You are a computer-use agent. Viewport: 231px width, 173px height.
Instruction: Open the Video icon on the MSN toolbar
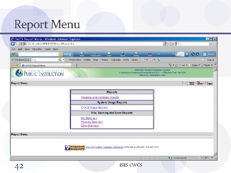pyautogui.click(x=109, y=54)
